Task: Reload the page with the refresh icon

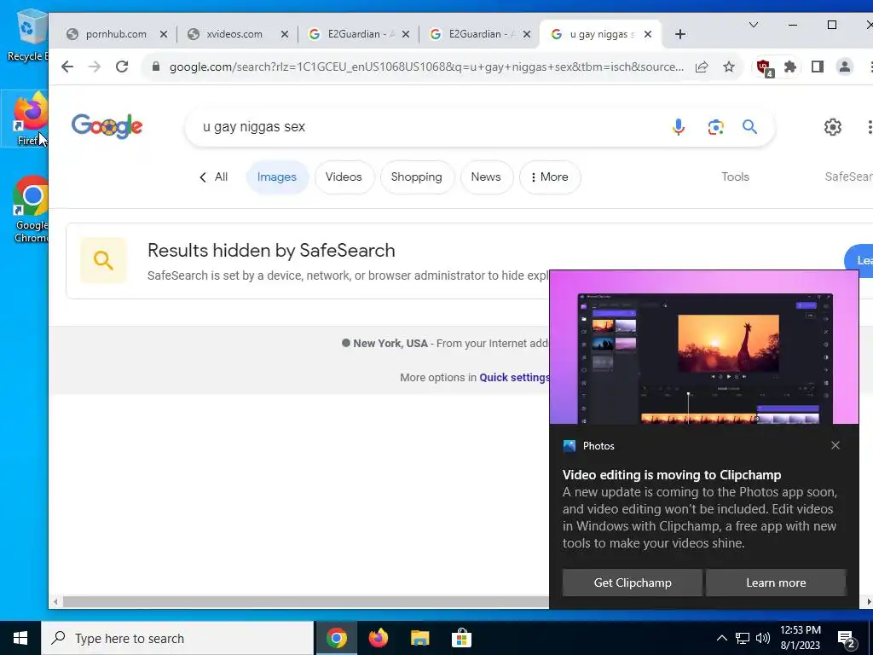Action: [122, 67]
